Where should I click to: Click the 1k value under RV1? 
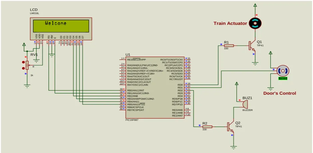[32, 76]
